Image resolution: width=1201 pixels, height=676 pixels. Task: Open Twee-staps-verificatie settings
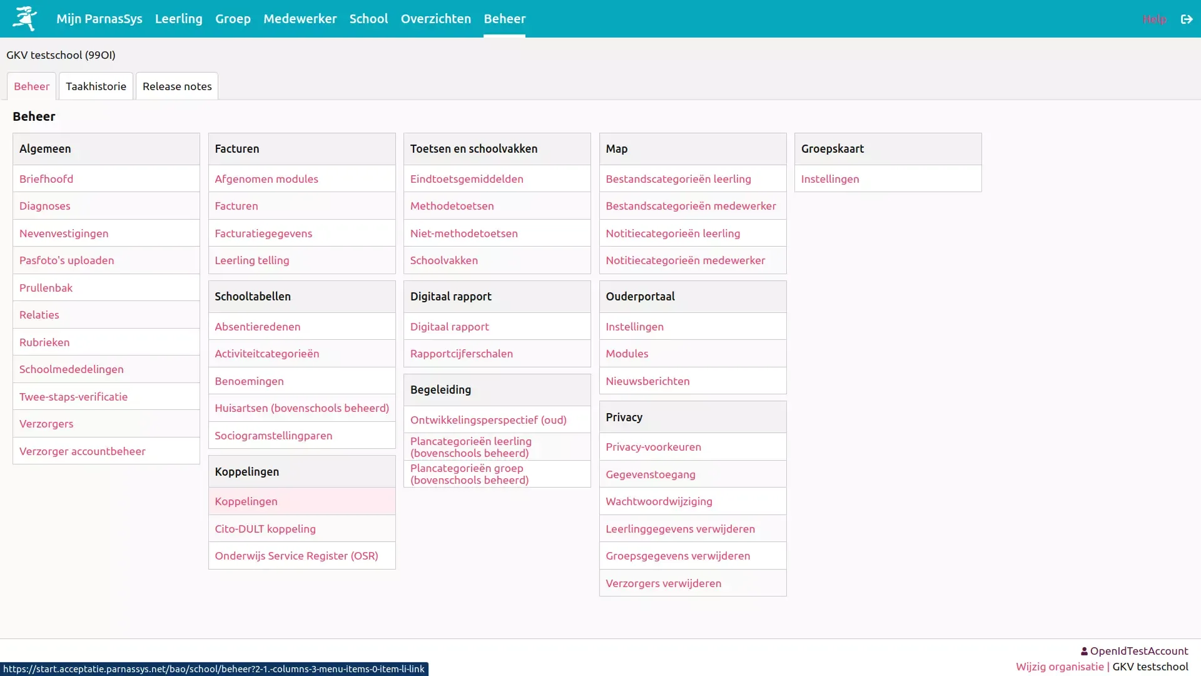click(73, 397)
